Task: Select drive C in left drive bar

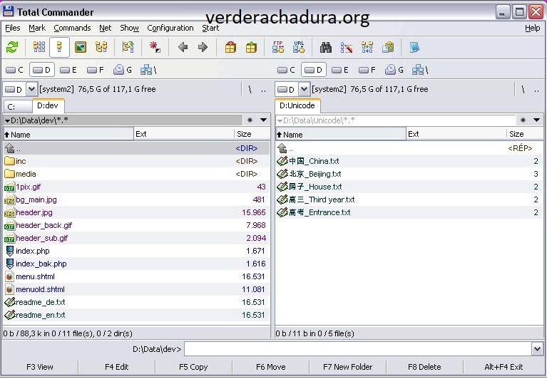Action: [x=15, y=70]
